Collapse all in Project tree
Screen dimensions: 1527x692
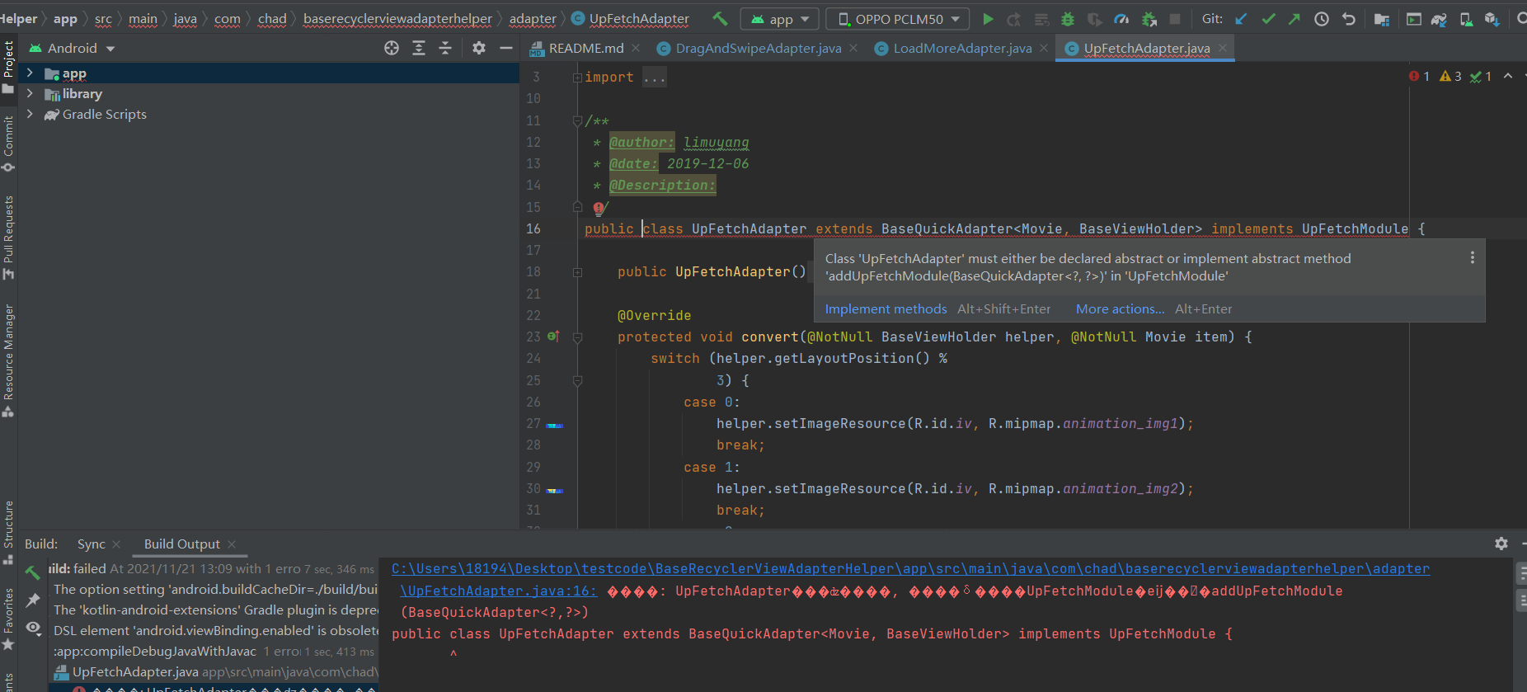[445, 48]
